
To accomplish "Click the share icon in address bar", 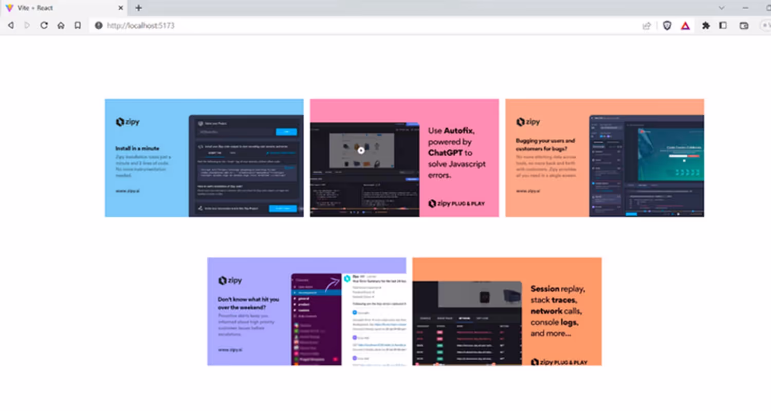I will point(647,26).
